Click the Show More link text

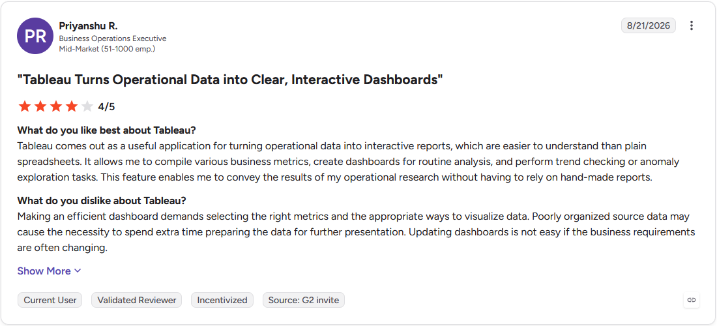pos(44,271)
